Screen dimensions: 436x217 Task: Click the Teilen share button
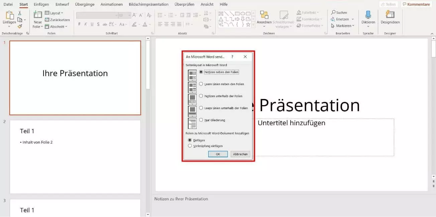389,4
